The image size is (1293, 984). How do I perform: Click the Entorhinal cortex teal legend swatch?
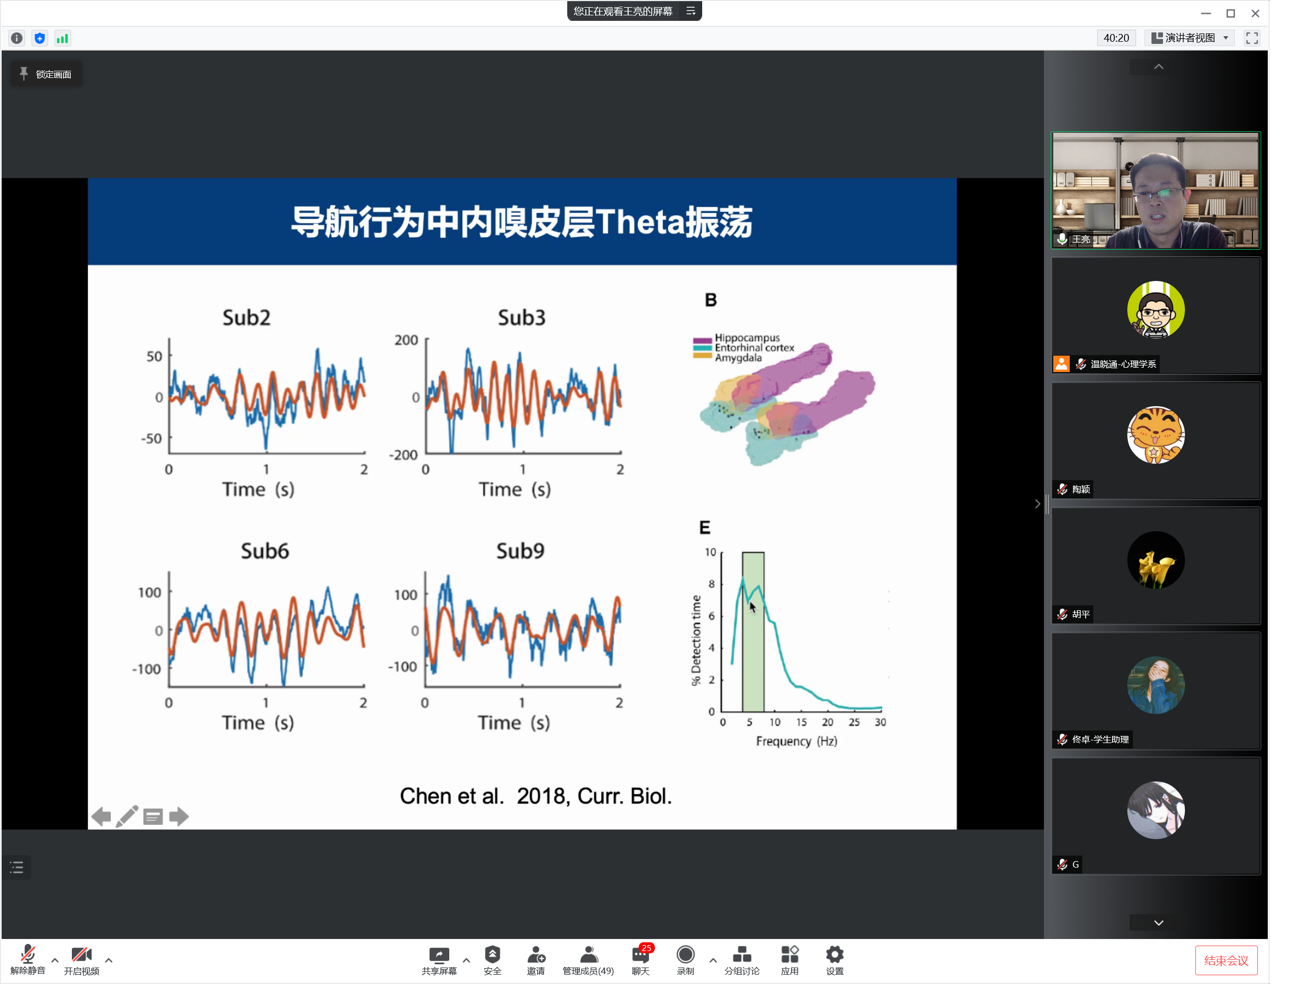[702, 348]
